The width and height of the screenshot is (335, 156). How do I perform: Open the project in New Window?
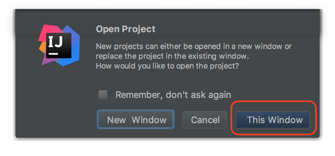tap(136, 120)
